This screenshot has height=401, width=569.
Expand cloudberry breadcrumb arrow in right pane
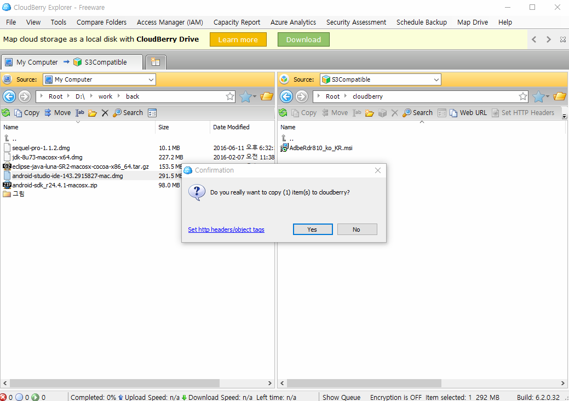pos(346,96)
